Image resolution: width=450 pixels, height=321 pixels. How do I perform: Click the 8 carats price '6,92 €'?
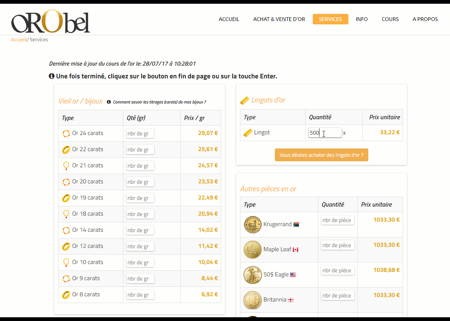(210, 294)
